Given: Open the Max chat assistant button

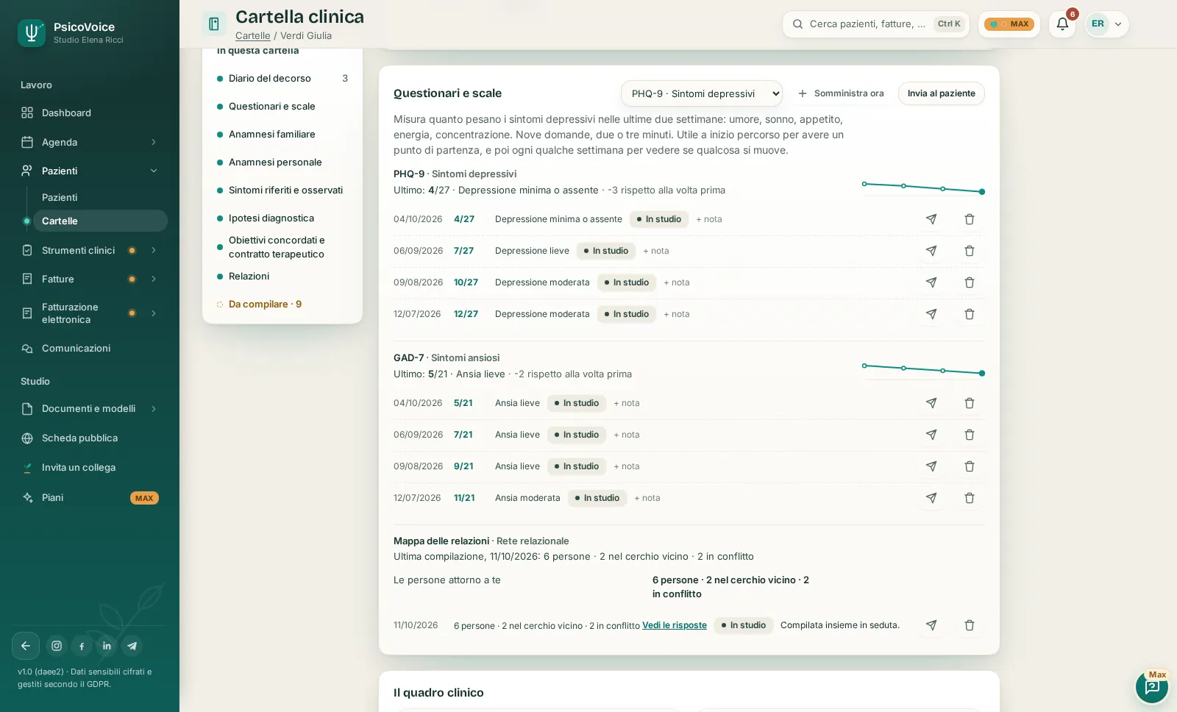Looking at the screenshot, I should click(x=1152, y=687).
